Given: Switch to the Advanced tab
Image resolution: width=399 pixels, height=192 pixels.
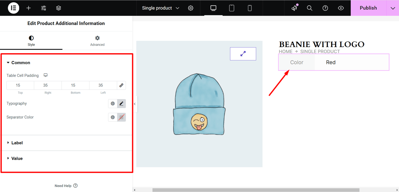Looking at the screenshot, I should tap(97, 41).
